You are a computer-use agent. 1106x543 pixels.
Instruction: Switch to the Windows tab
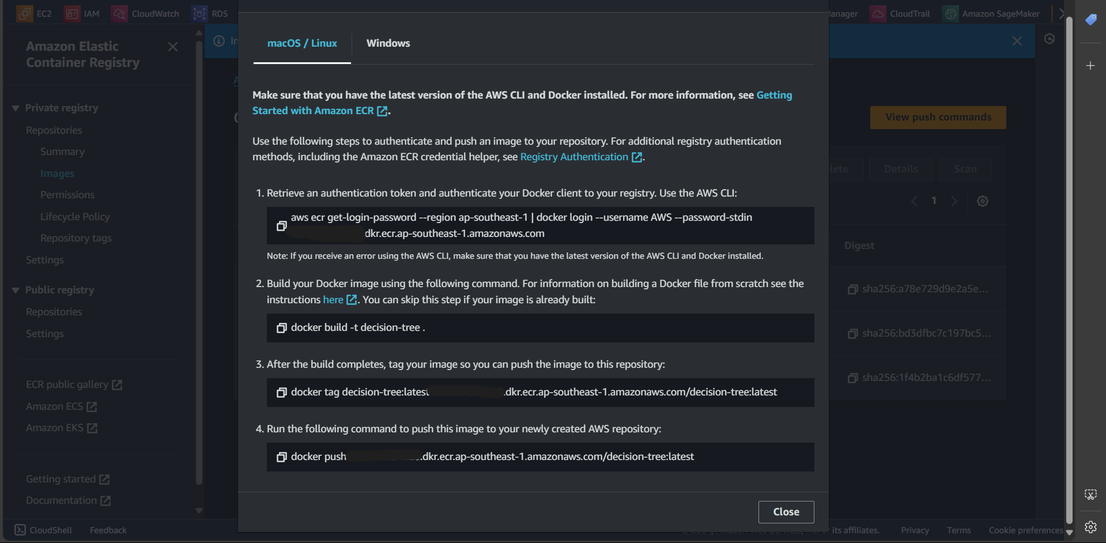[388, 43]
